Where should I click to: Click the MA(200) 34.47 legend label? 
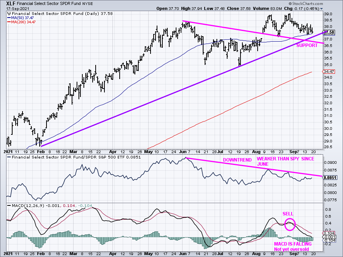23,22
